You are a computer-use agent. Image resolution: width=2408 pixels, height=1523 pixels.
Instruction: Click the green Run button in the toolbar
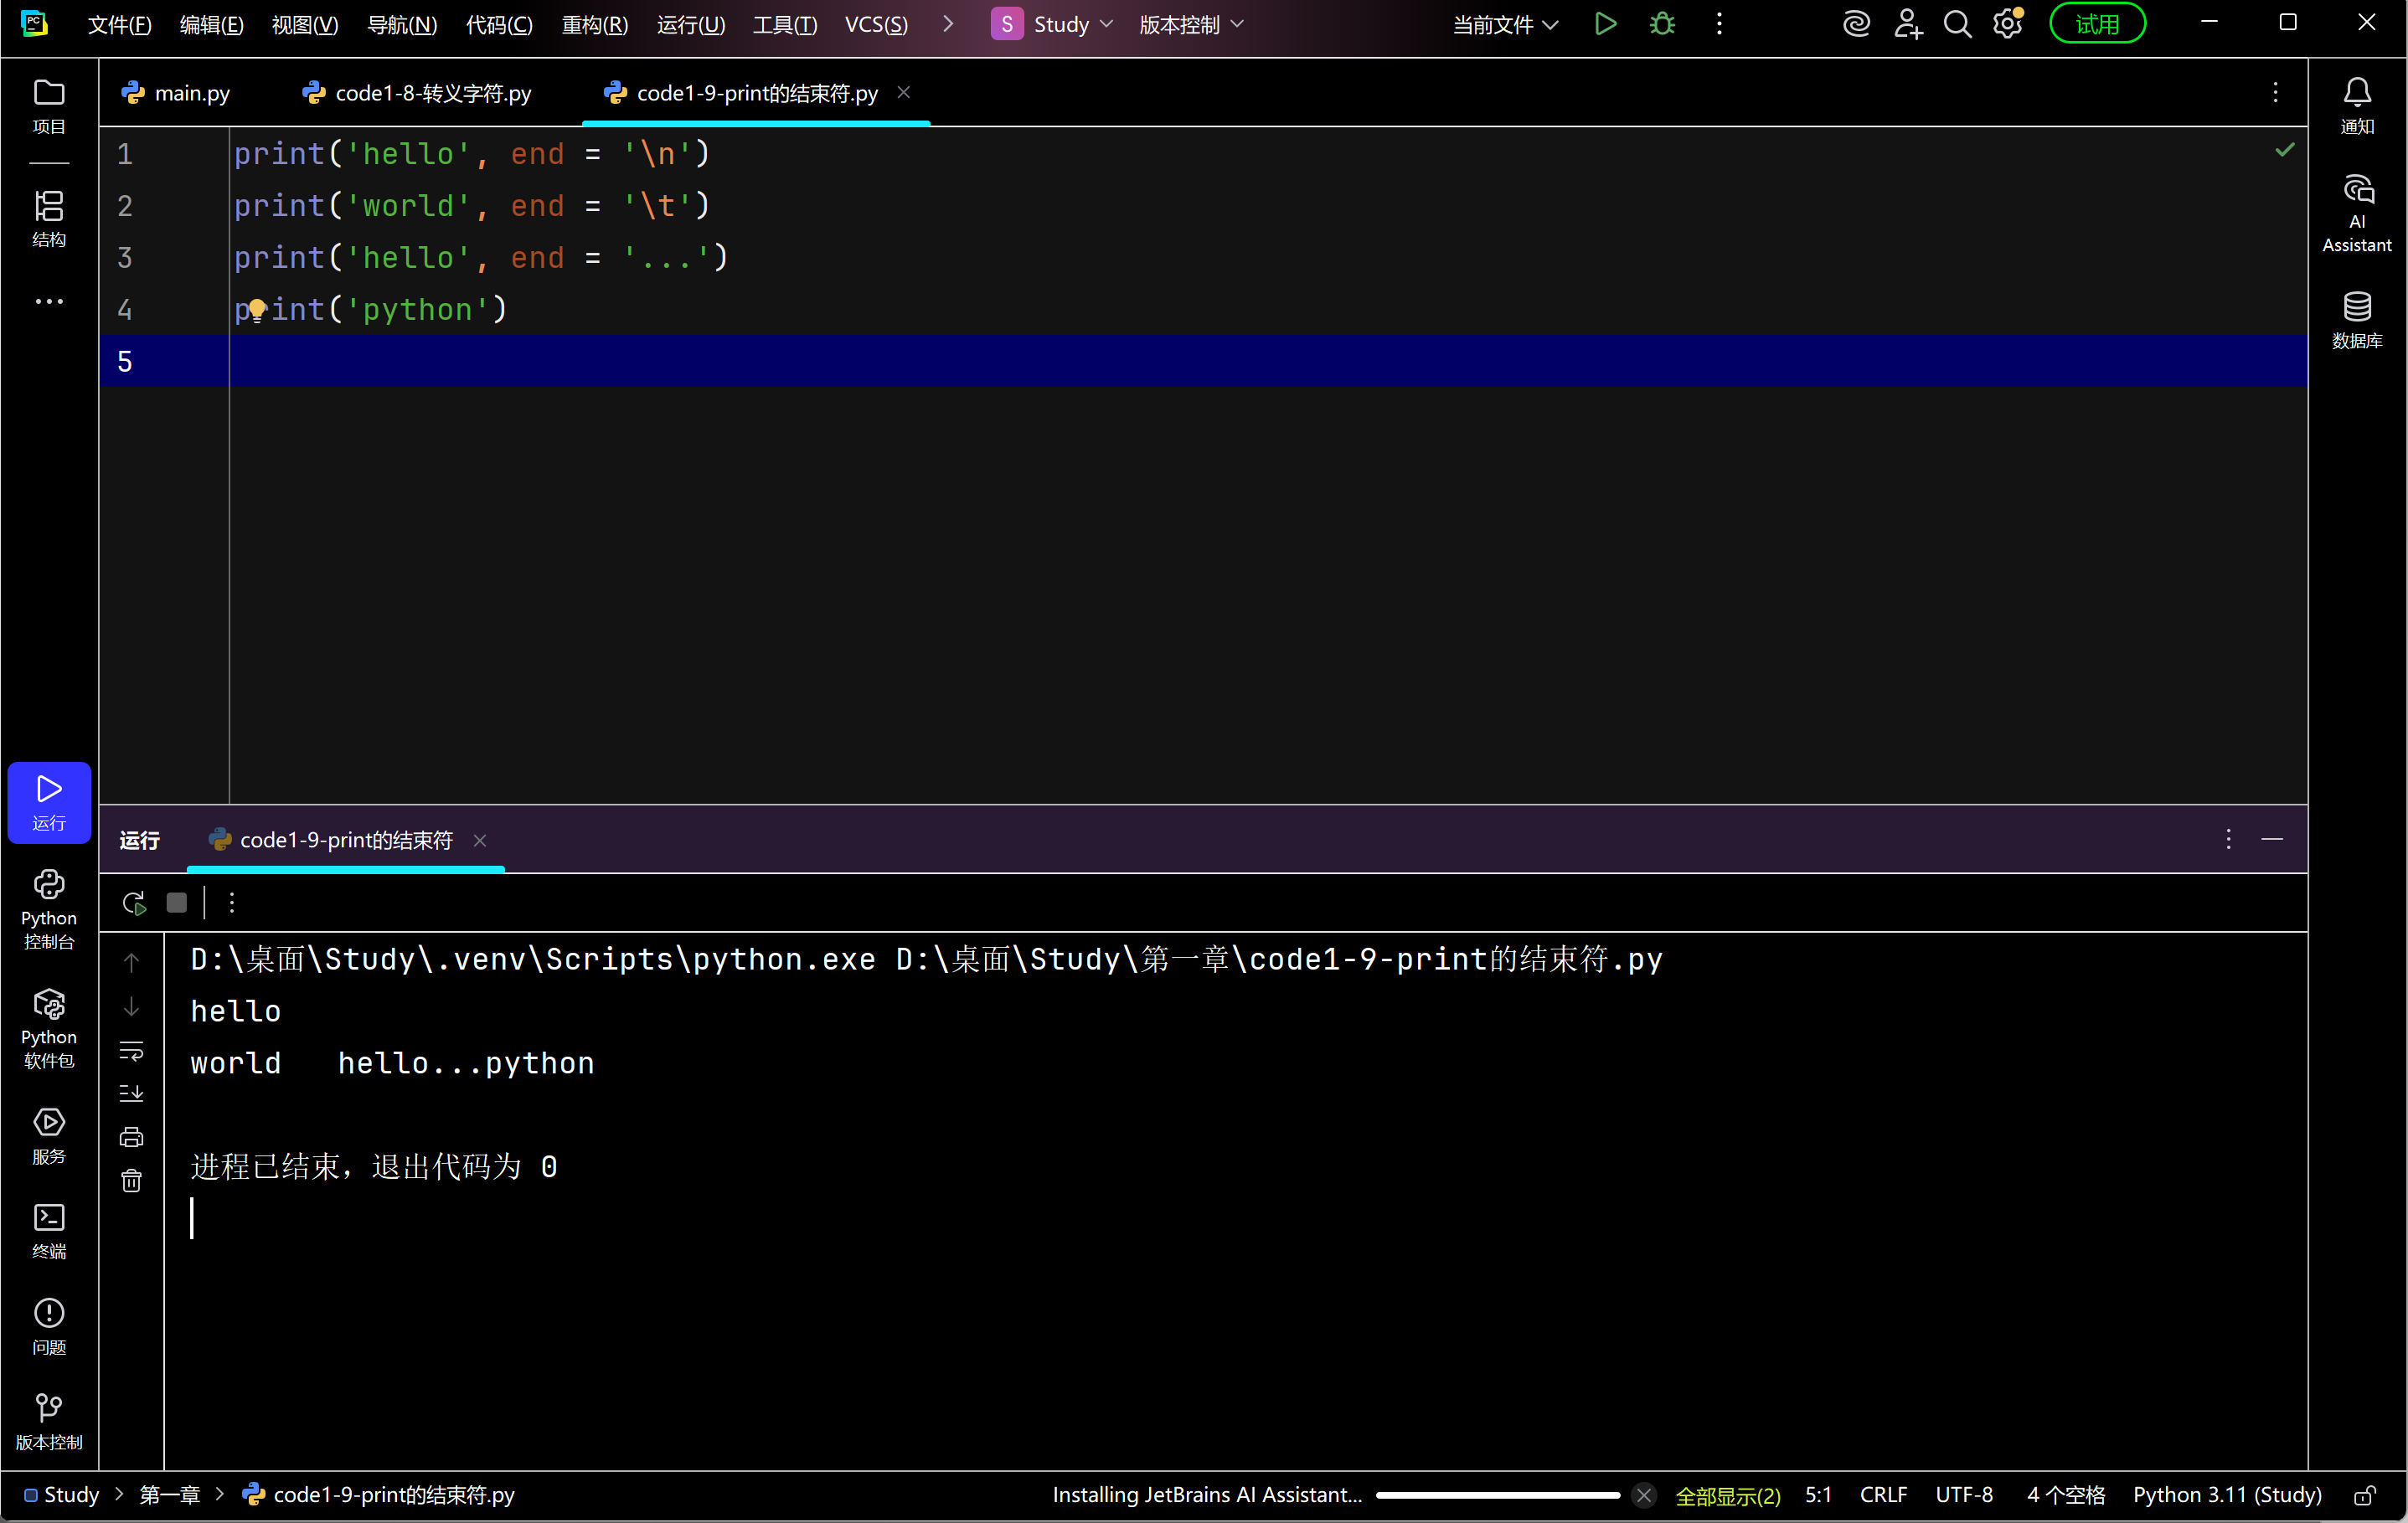point(1605,24)
